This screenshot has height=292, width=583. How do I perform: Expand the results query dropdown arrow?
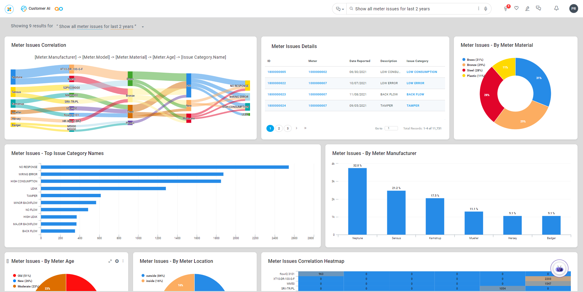pyautogui.click(x=143, y=27)
